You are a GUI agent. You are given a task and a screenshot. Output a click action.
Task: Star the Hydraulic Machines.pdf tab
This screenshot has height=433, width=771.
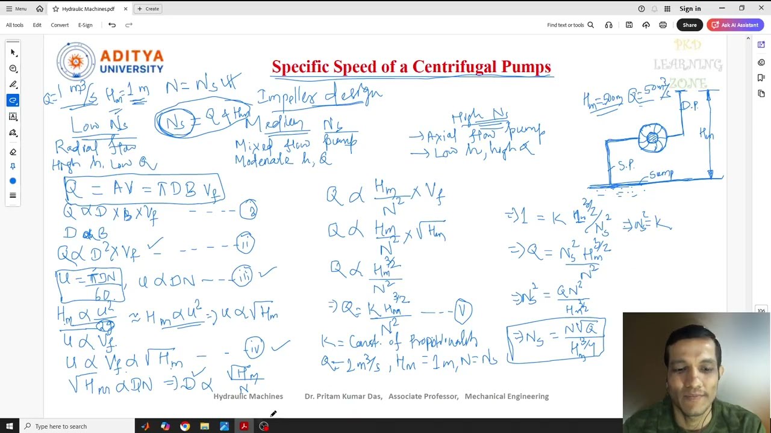55,9
